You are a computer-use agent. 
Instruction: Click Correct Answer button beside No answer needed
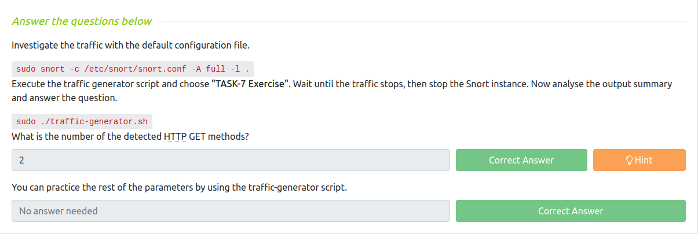(x=571, y=211)
